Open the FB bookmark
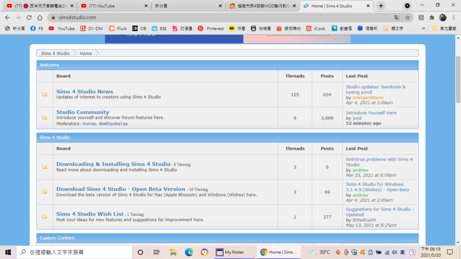The height and width of the screenshot is (259, 461). pos(37,28)
